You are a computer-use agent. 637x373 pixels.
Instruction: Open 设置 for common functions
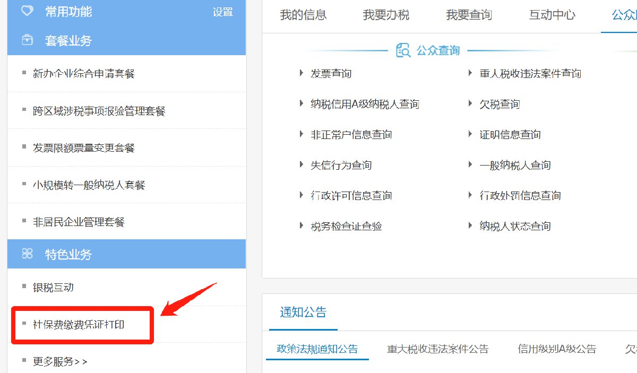click(x=223, y=12)
